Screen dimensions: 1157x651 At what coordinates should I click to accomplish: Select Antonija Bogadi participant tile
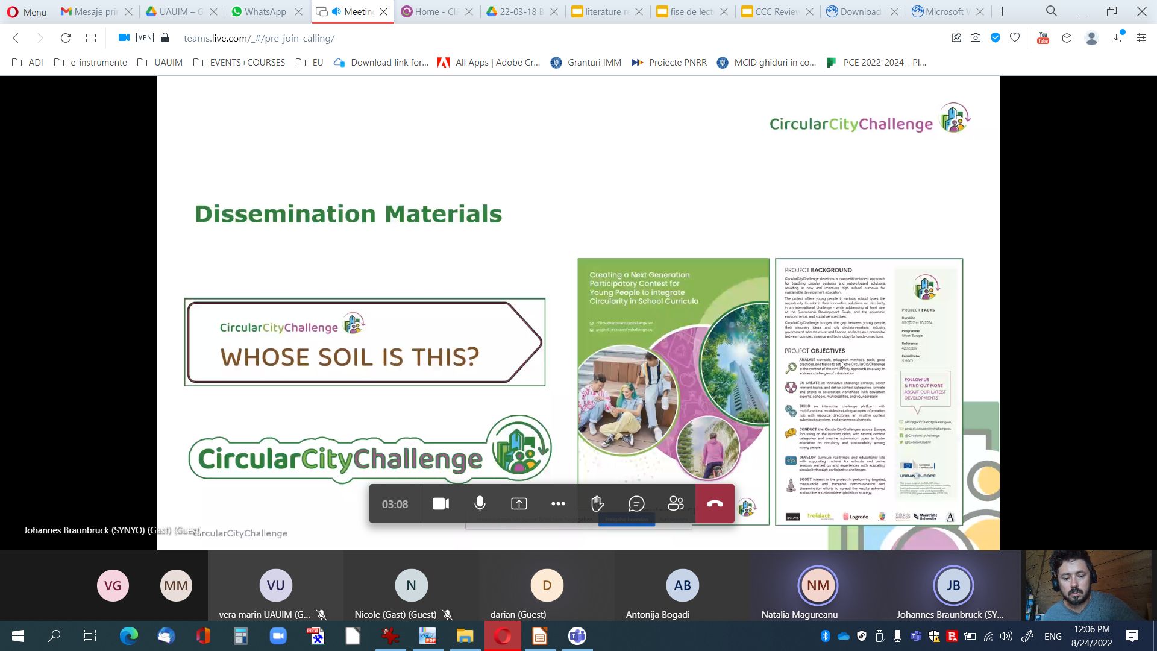[682, 585]
